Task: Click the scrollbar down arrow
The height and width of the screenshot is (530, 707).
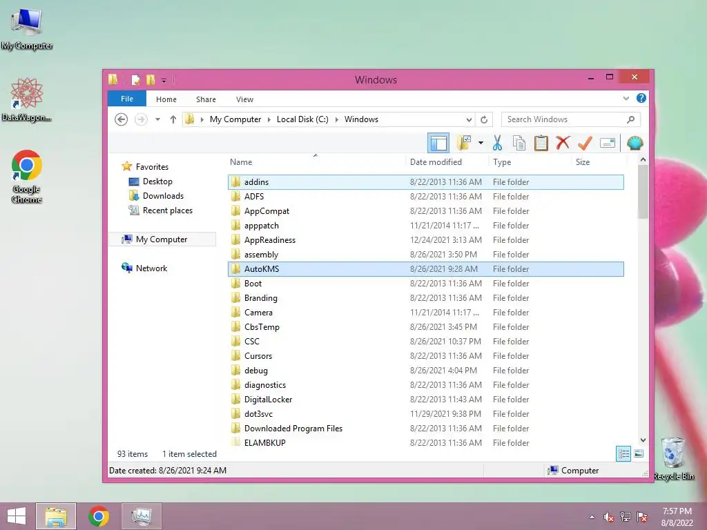Action: (643, 440)
